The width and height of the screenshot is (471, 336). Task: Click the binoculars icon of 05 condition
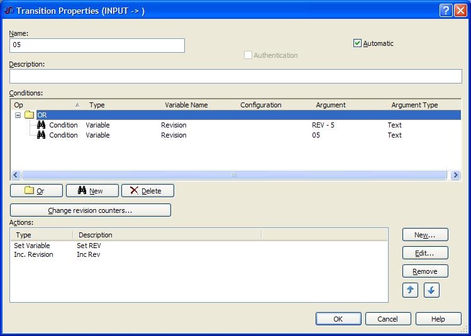[41, 135]
